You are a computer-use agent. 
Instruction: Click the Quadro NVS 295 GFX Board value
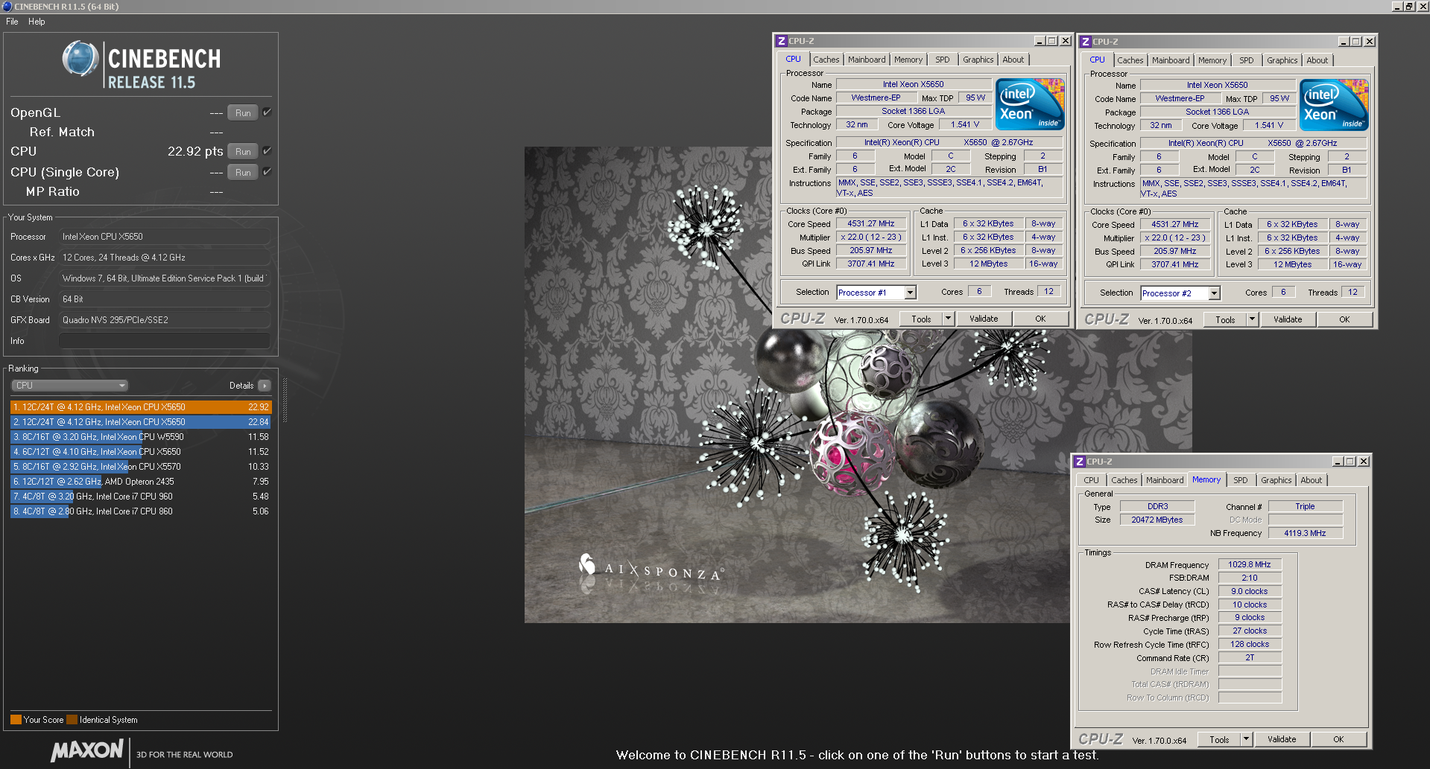coord(164,320)
